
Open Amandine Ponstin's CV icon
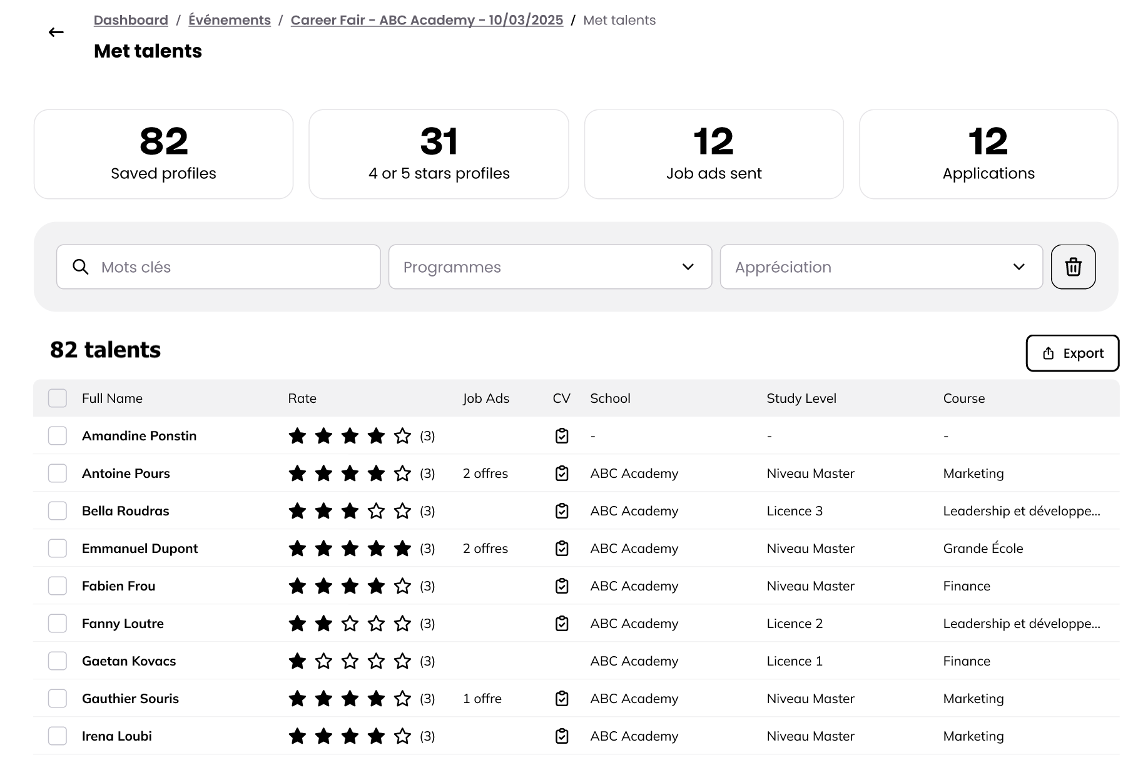point(562,436)
